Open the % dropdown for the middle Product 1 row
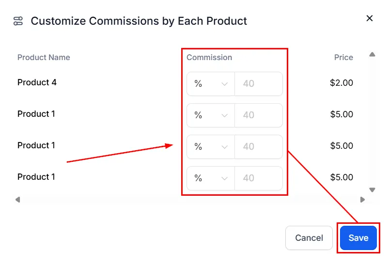The image size is (388, 266). click(x=211, y=147)
